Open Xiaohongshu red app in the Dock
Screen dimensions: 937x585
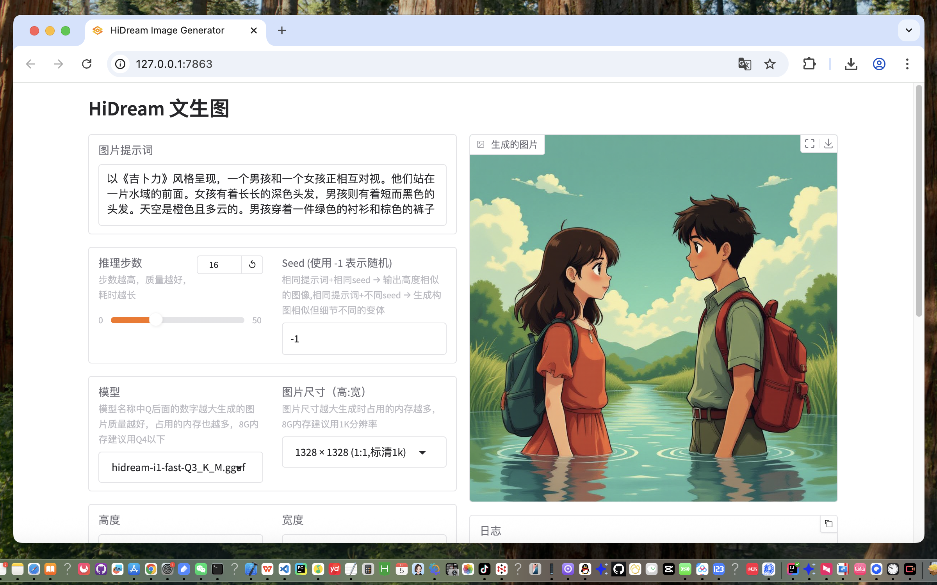(752, 569)
